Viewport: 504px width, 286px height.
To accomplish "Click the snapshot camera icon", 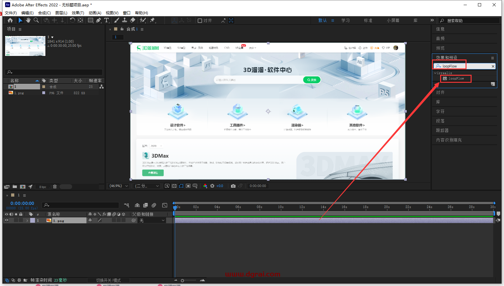I will click(x=233, y=186).
